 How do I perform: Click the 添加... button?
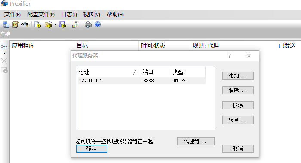[238, 75]
